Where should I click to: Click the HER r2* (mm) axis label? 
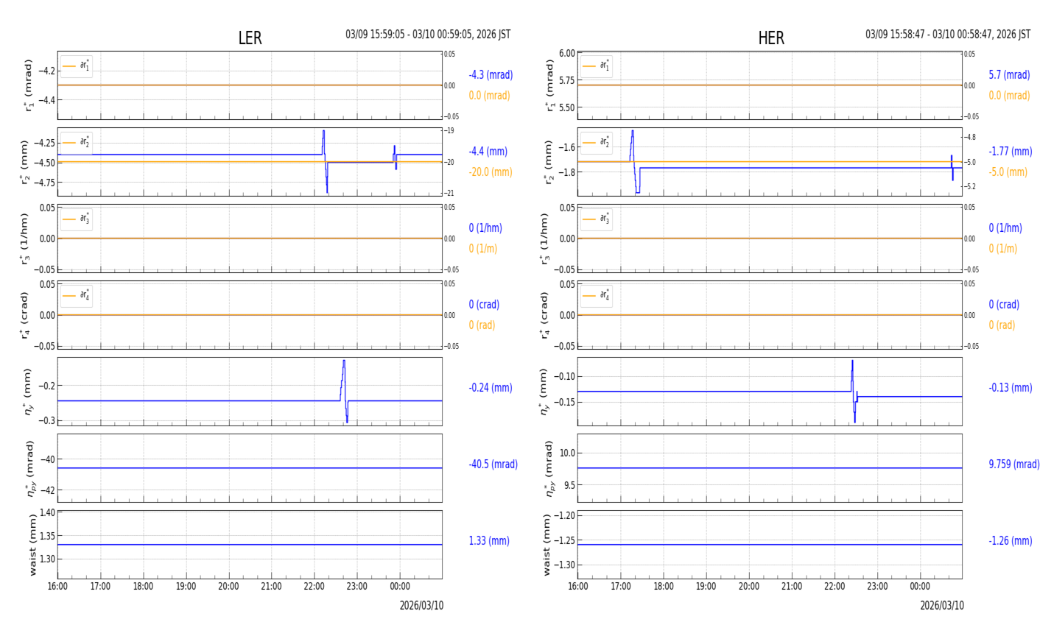(x=549, y=162)
